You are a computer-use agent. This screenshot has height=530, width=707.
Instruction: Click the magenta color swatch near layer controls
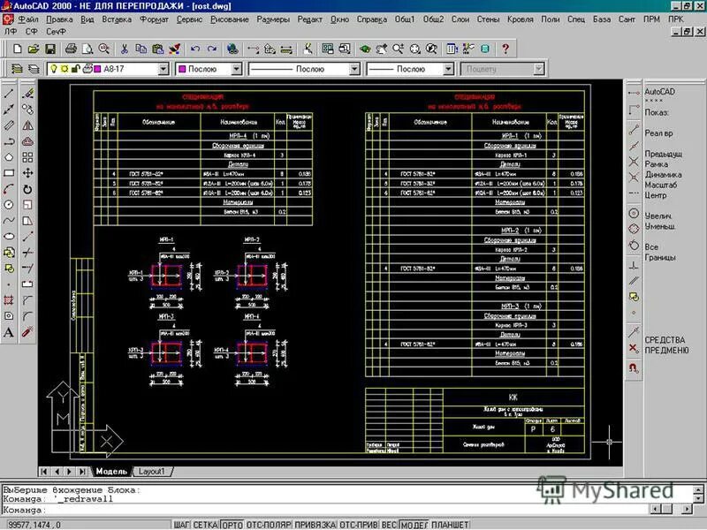coord(95,67)
